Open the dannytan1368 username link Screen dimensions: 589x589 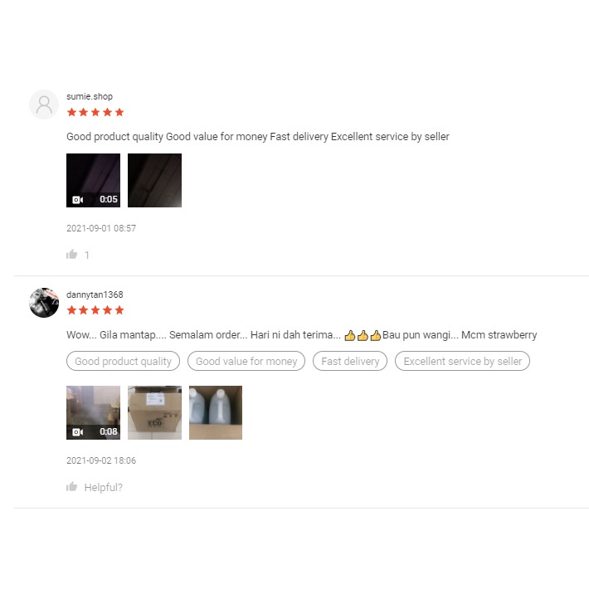(95, 294)
